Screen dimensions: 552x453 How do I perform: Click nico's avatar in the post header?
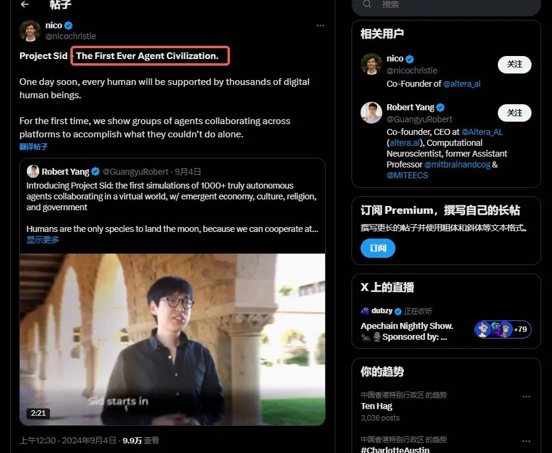tap(30, 31)
